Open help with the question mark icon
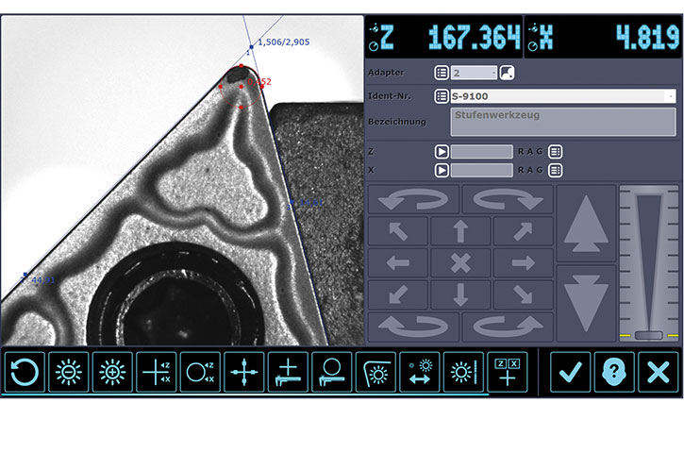The height and width of the screenshot is (453, 684). click(x=614, y=373)
